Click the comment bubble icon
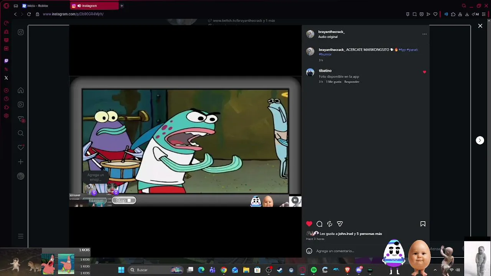 (x=319, y=224)
